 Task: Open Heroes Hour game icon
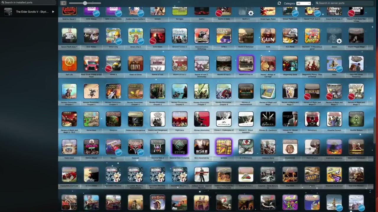91,119
